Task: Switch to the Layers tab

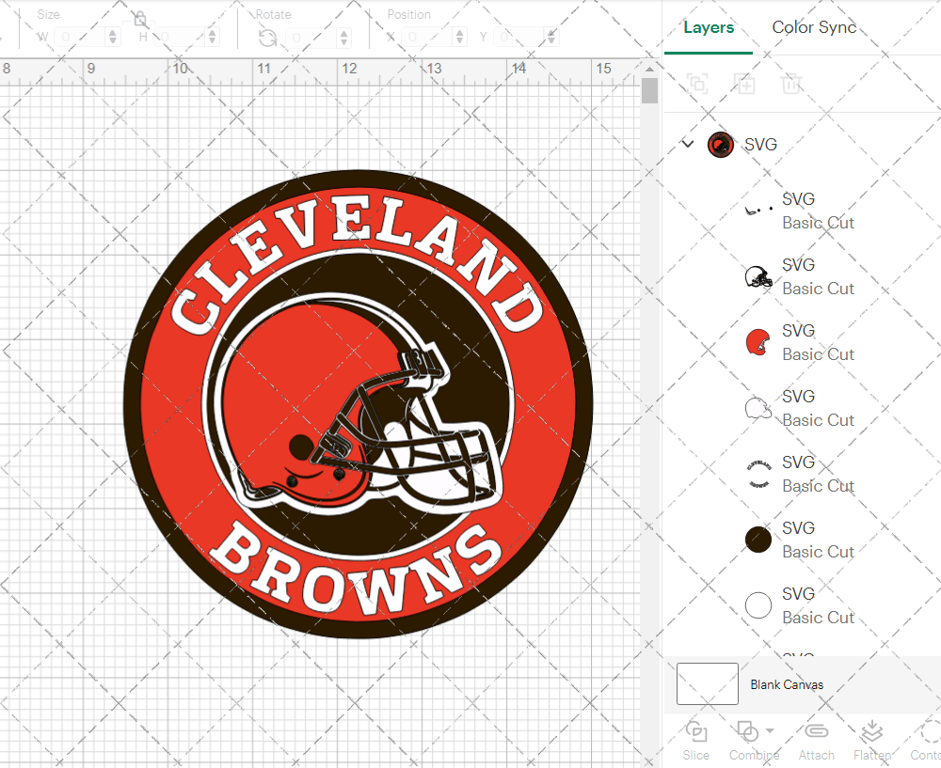Action: (x=709, y=27)
